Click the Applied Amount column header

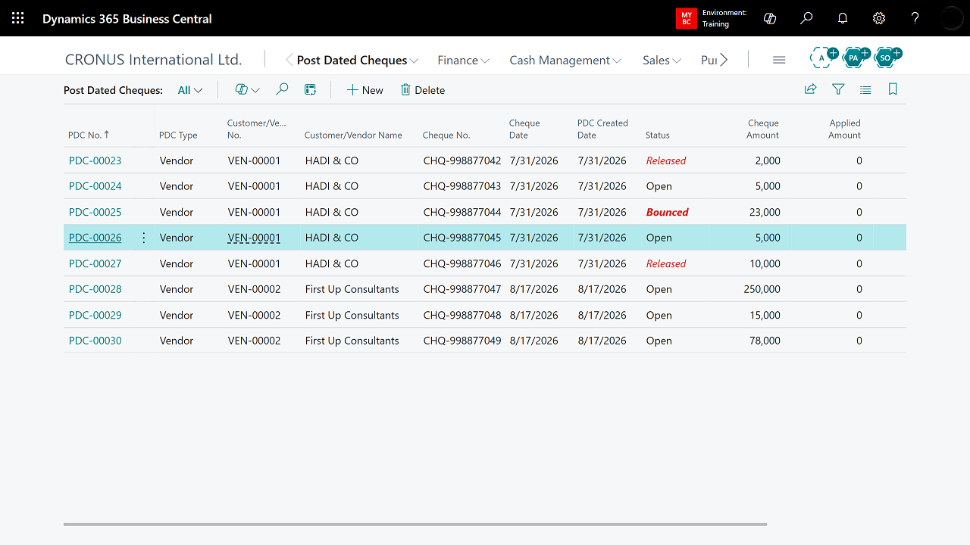pyautogui.click(x=845, y=129)
